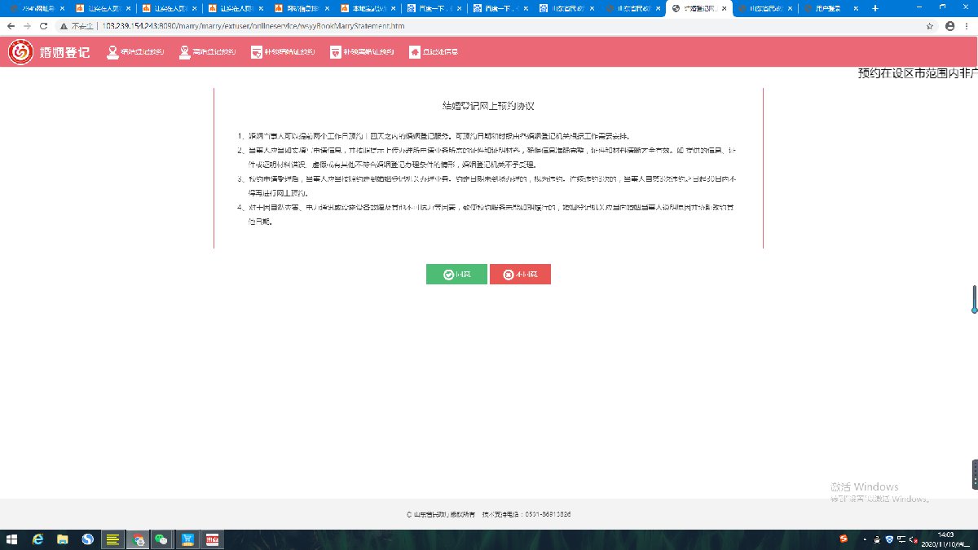This screenshot has height=550, width=978.
Task: Switch to the 用户登录 browser tab
Action: point(831,8)
